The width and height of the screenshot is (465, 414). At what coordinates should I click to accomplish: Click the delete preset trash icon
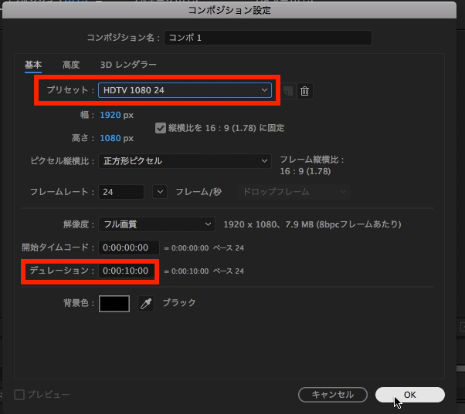point(304,91)
